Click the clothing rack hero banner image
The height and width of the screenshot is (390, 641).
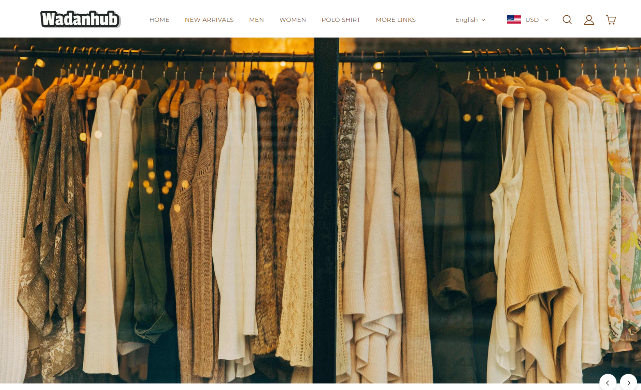pos(320,210)
